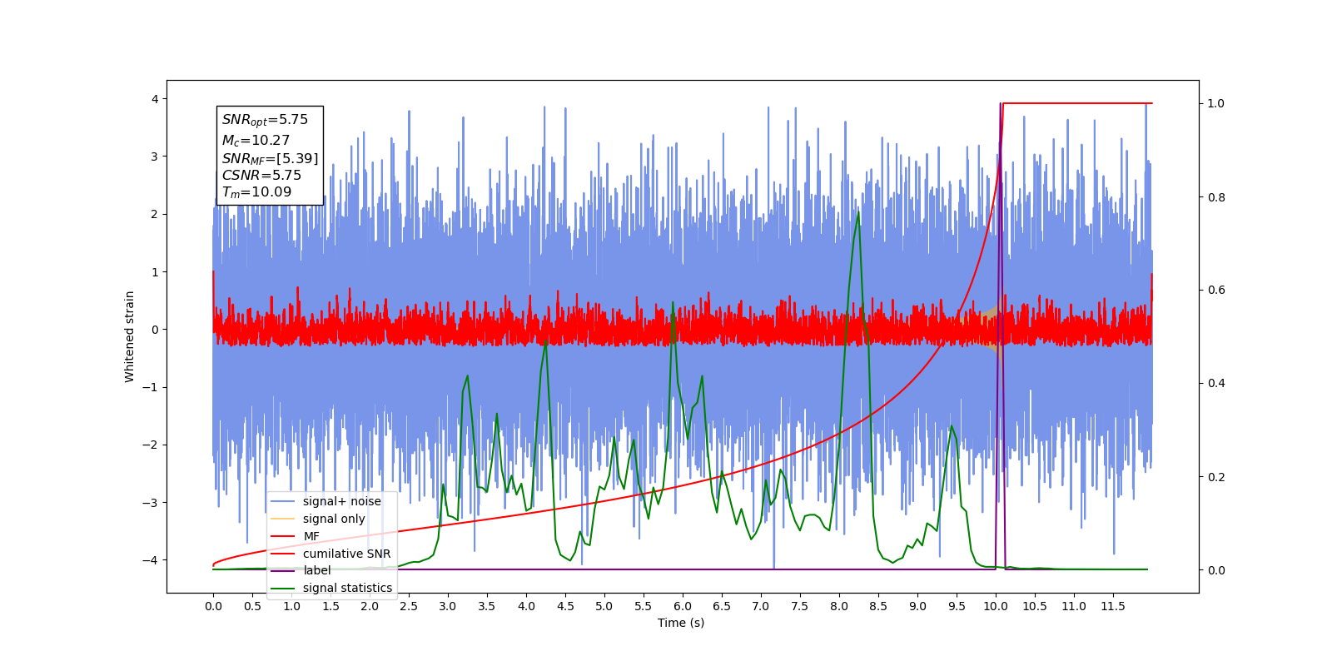Click the T_m=10.09 annotation text
1332x666 pixels.
pos(256,192)
